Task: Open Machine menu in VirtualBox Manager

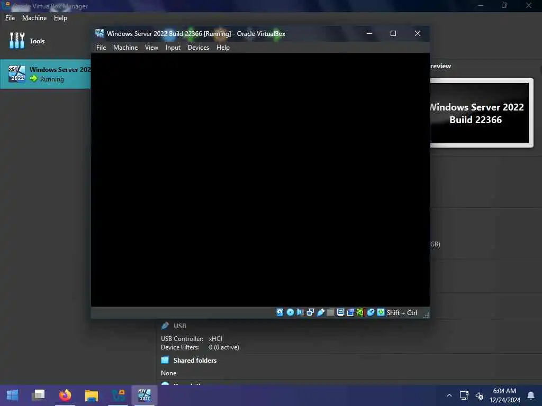Action: point(34,18)
